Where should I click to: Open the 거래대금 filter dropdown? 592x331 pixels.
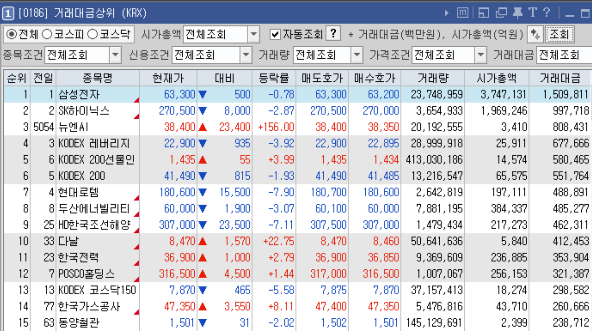point(564,55)
